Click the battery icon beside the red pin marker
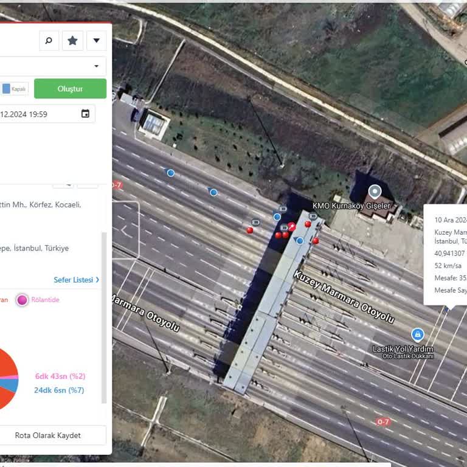This screenshot has width=467, height=467. click(x=284, y=228)
